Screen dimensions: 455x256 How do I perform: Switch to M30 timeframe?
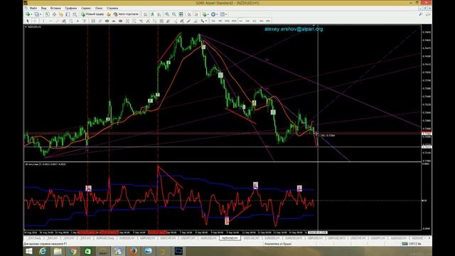(234, 21)
